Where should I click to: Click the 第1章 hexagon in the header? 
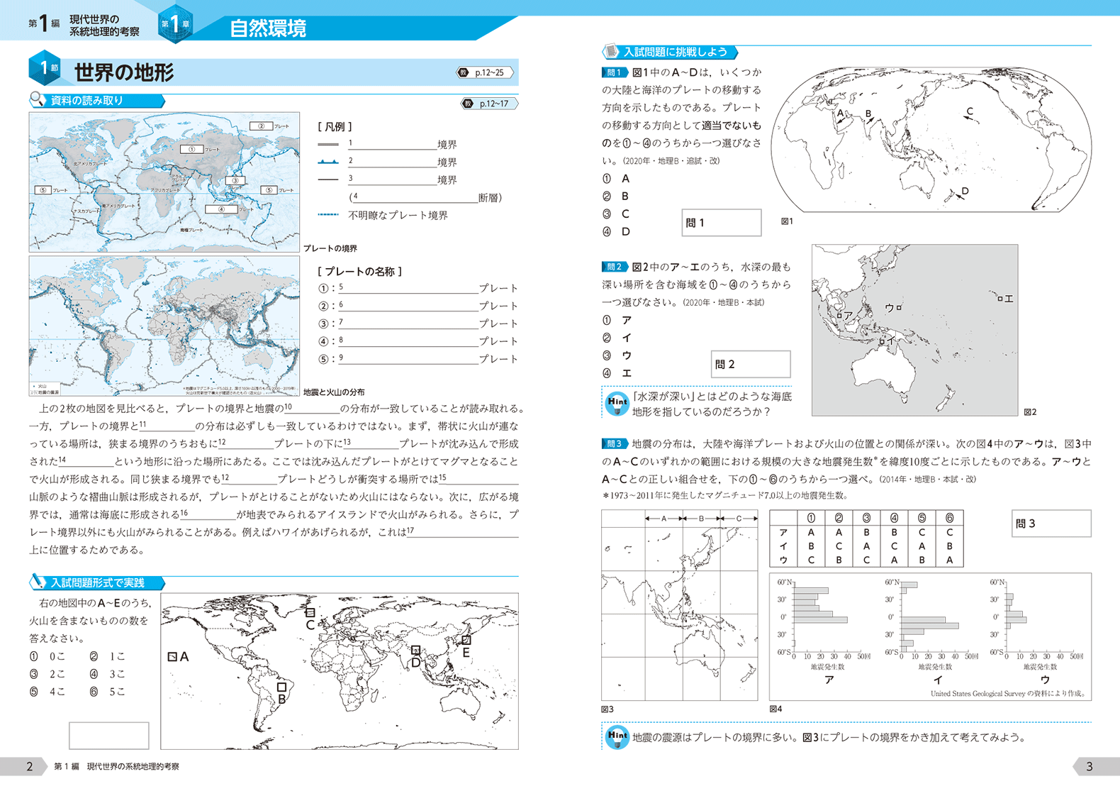[x=174, y=24]
